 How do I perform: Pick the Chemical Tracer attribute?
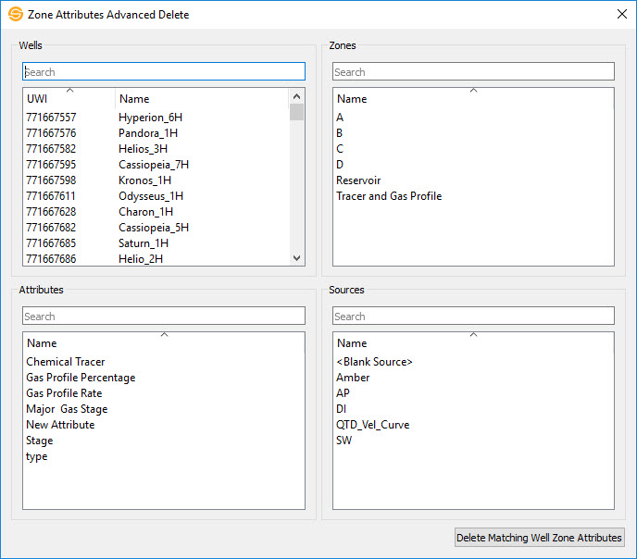(x=66, y=362)
